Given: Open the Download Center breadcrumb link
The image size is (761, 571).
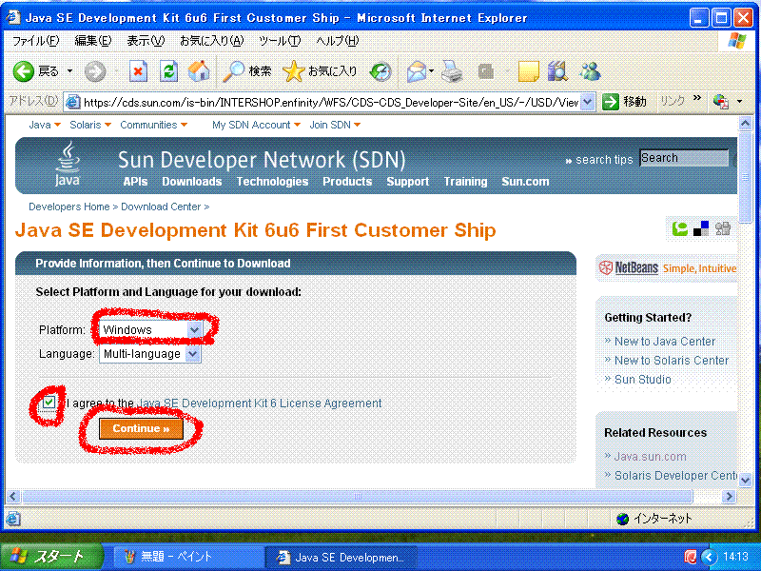Looking at the screenshot, I should coord(161,207).
